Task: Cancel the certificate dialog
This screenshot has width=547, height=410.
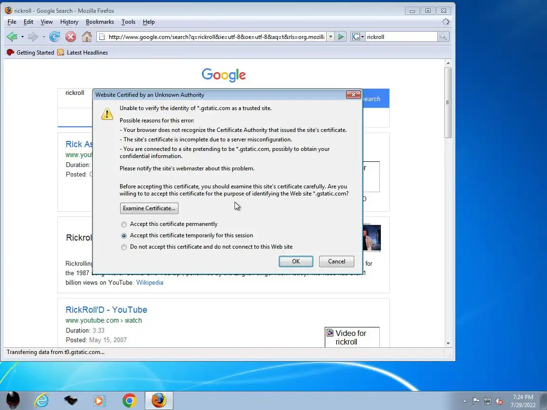Action: pos(336,261)
